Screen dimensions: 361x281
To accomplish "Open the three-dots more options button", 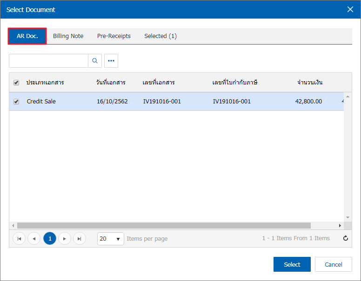I will click(x=111, y=61).
